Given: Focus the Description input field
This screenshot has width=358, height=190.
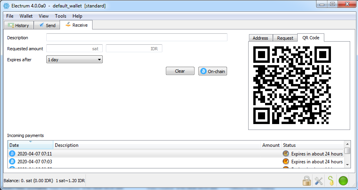Looking at the screenshot, I should pyautogui.click(x=137, y=37).
